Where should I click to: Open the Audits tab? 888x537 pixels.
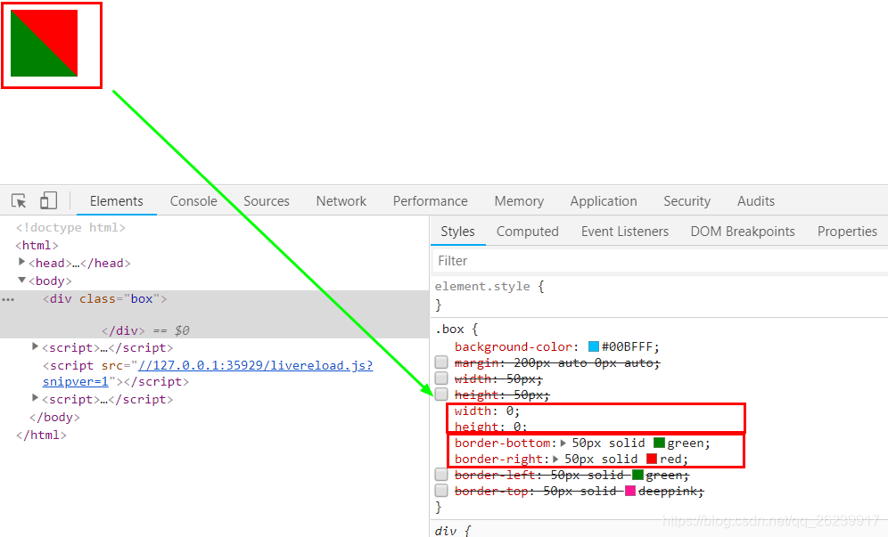click(x=755, y=201)
